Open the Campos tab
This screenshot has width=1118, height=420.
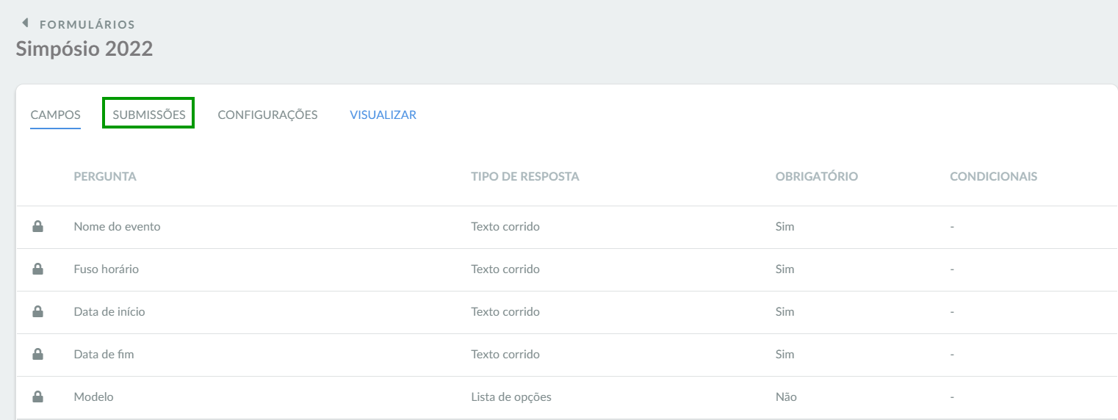pyautogui.click(x=56, y=115)
